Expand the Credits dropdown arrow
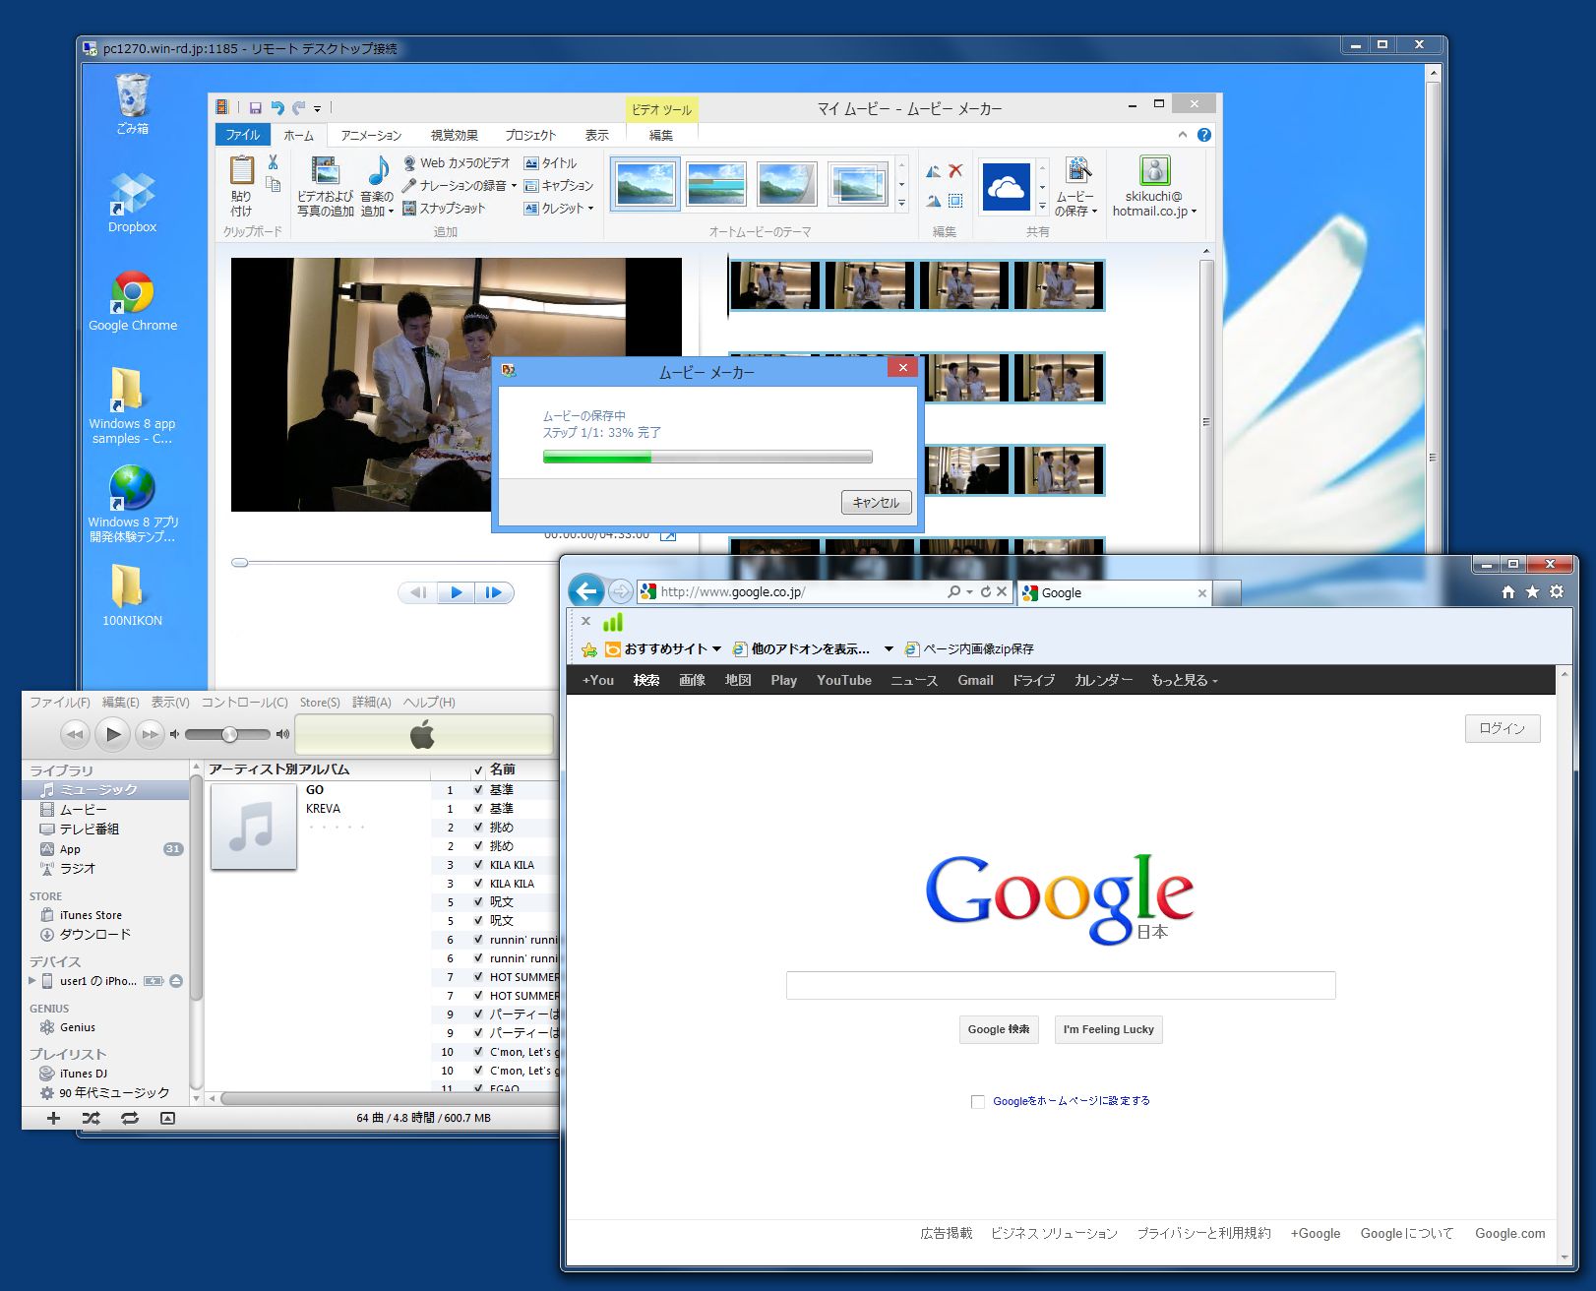Viewport: 1596px width, 1291px height. tap(590, 209)
